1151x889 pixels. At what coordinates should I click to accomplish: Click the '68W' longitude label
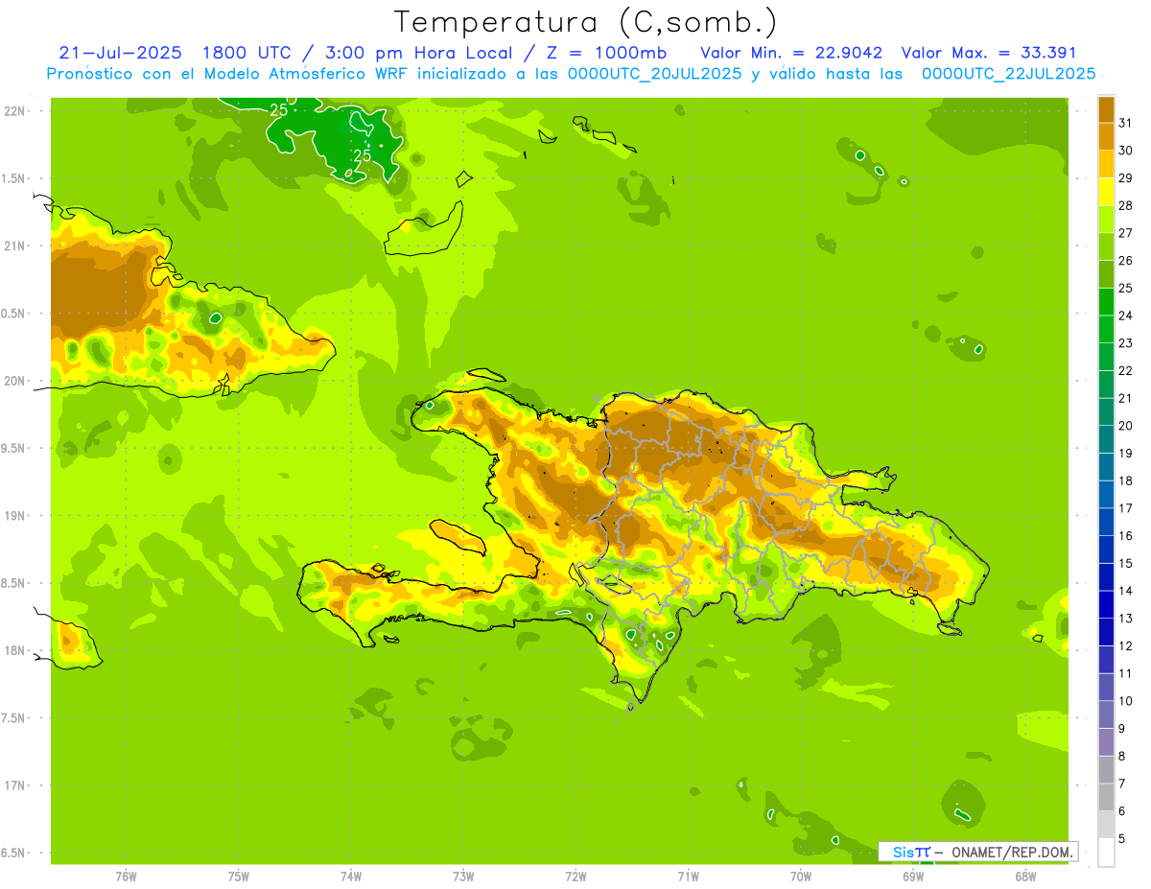click(x=1025, y=877)
